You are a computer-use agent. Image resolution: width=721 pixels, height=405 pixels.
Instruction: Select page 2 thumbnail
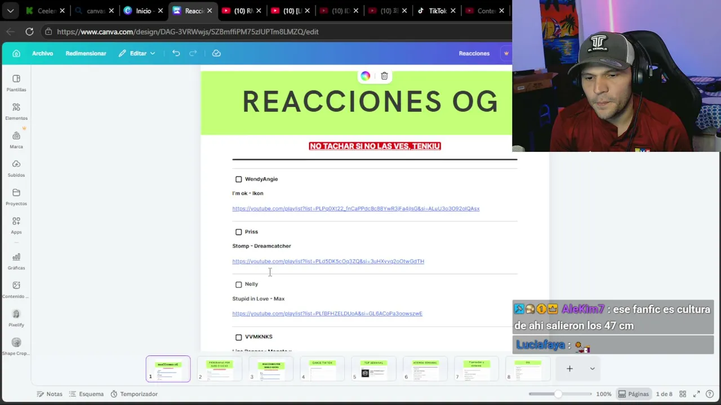coord(220,369)
